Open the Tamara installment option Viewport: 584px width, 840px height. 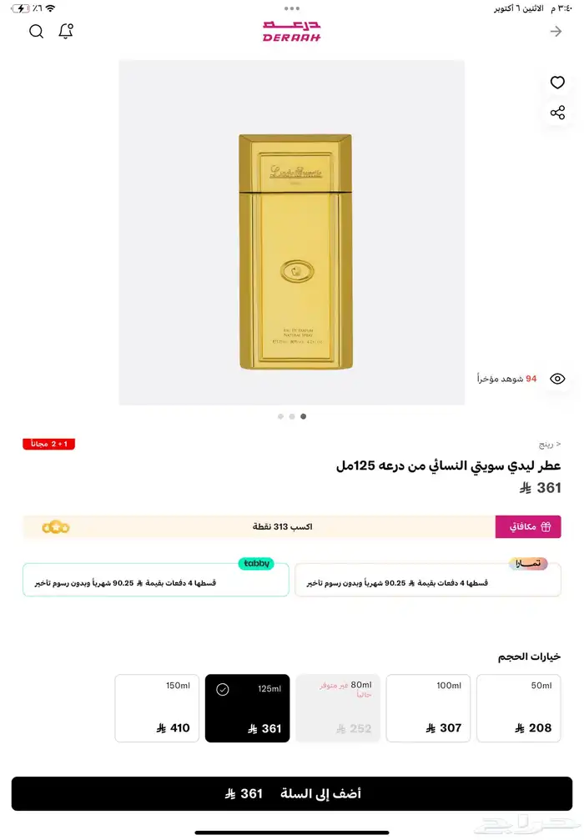pyautogui.click(x=428, y=580)
